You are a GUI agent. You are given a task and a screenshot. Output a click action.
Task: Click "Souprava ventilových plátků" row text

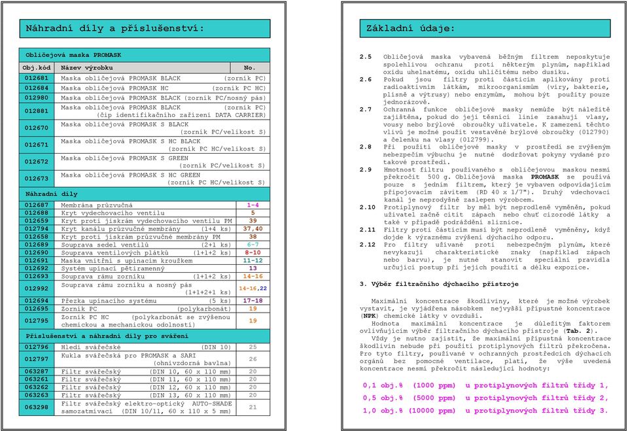click(x=114, y=252)
